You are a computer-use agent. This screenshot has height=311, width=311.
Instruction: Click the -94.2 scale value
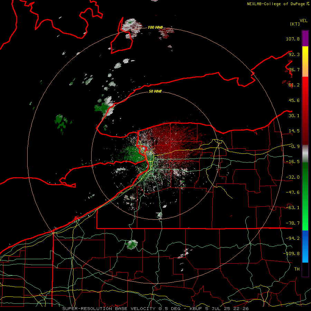pyautogui.click(x=293, y=238)
